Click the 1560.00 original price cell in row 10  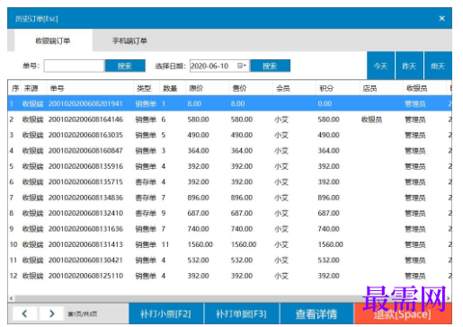pyautogui.click(x=200, y=244)
